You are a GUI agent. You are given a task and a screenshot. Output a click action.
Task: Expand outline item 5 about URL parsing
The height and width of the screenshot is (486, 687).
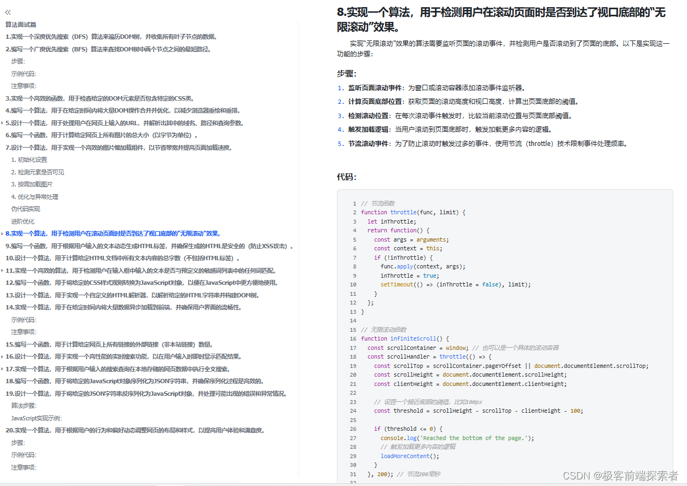(2, 123)
